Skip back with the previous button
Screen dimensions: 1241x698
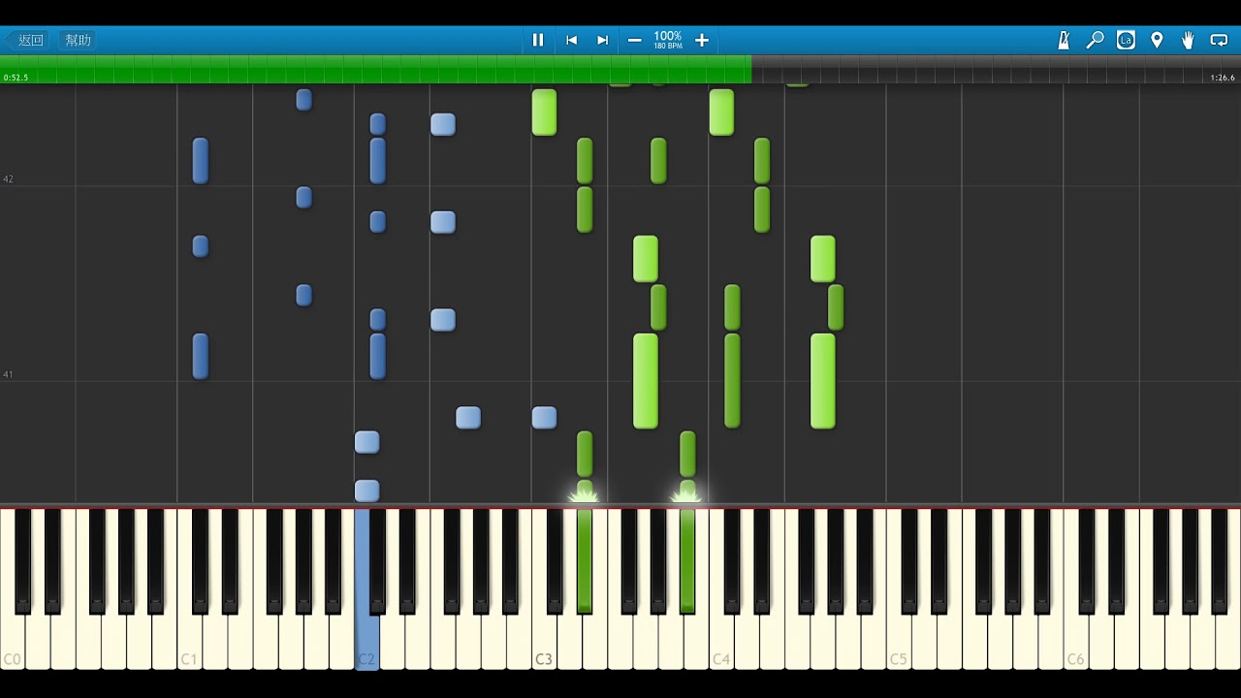[571, 40]
